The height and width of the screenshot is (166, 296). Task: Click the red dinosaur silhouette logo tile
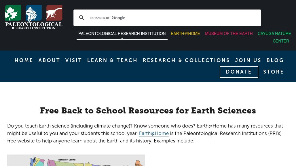(x=54, y=13)
